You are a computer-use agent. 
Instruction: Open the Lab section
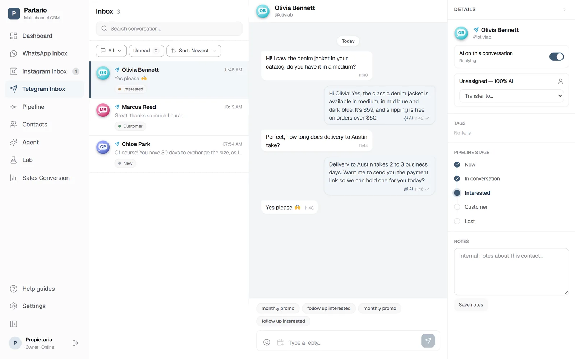[45, 160]
